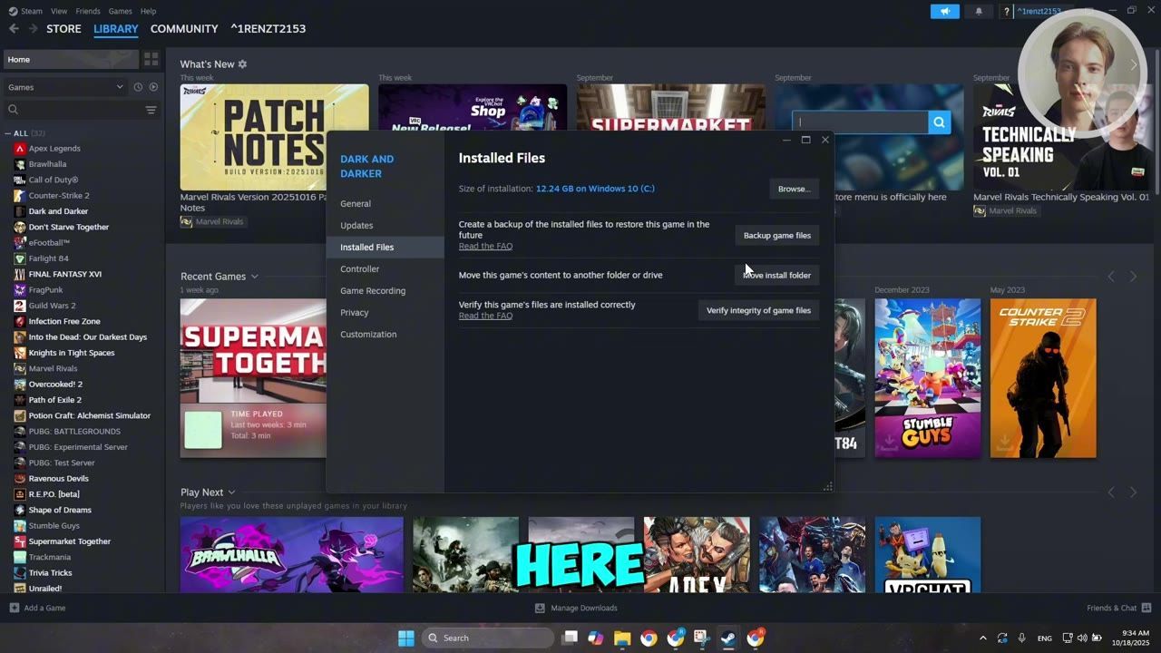The image size is (1161, 653).
Task: Open Read the FAQ link under backup
Action: pyautogui.click(x=485, y=247)
